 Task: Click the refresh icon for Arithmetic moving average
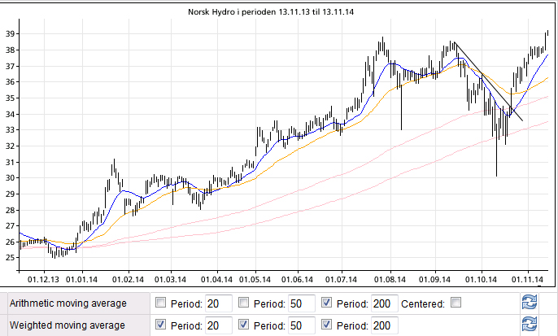530,303
